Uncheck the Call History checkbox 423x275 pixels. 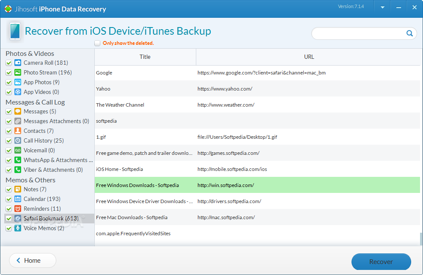[x=8, y=140]
